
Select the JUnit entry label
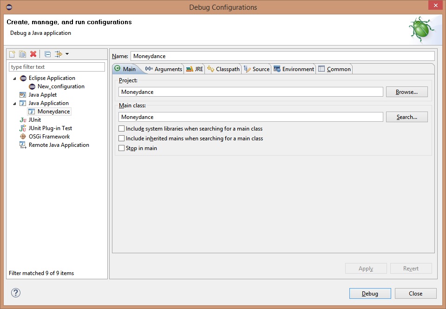point(35,120)
